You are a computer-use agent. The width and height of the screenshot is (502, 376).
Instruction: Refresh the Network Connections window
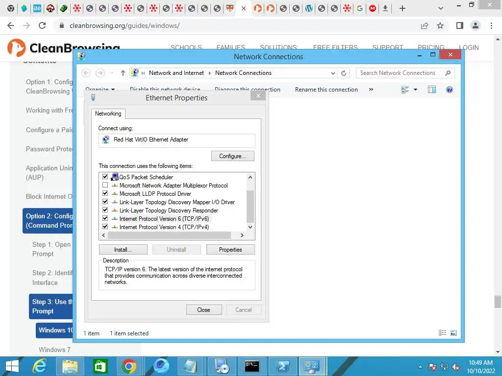(344, 73)
